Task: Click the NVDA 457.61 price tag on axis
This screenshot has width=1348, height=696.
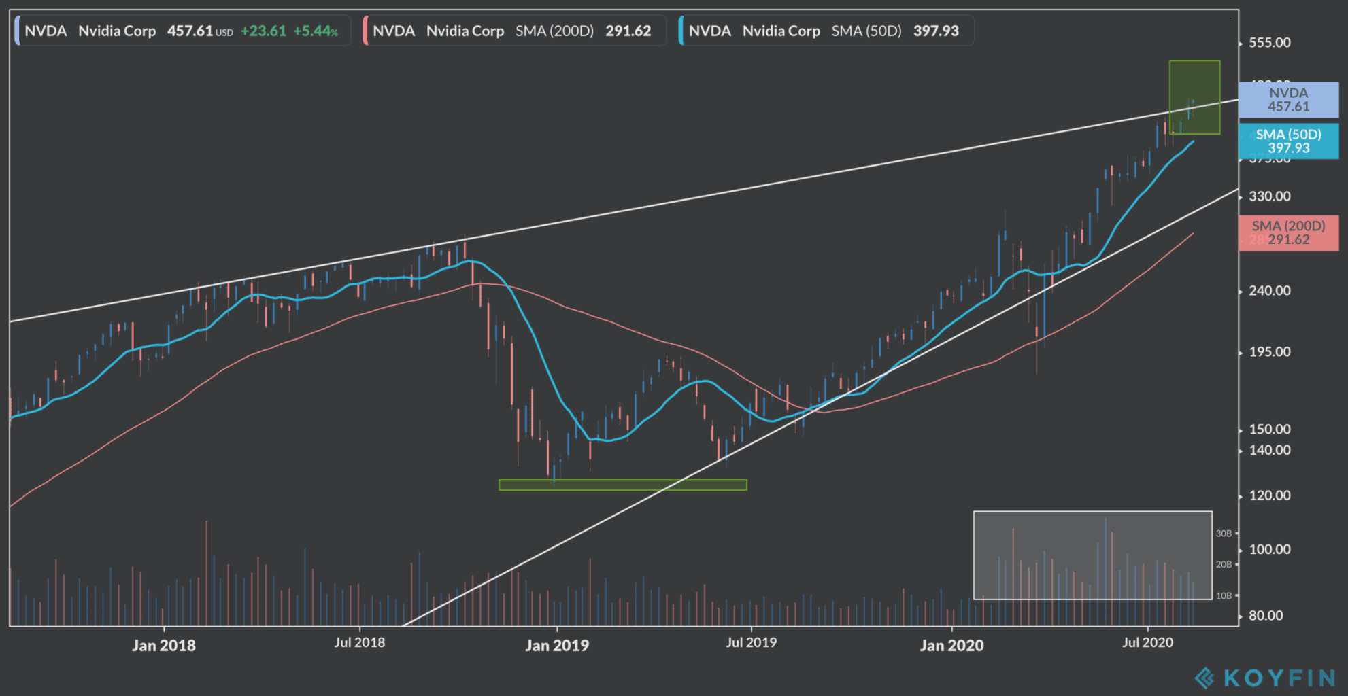Action: pyautogui.click(x=1288, y=100)
